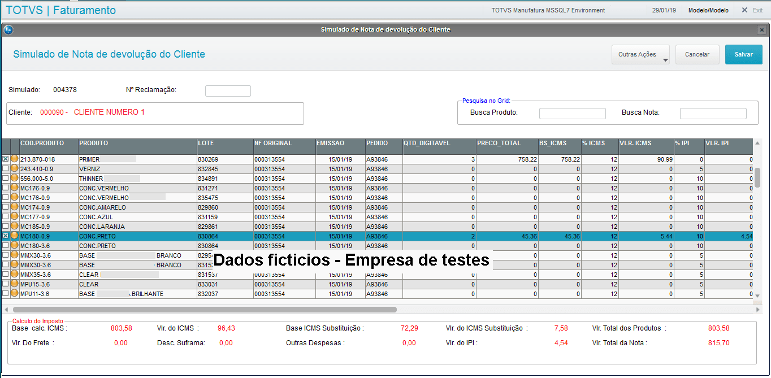Screen dimensions: 771x378
Task: Click status icon of CONC.LARANJA row
Action: click(15, 227)
